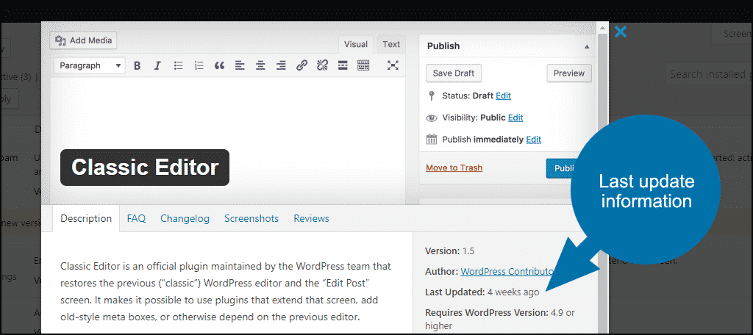
Task: Open the Reviews tab
Action: [x=312, y=219]
